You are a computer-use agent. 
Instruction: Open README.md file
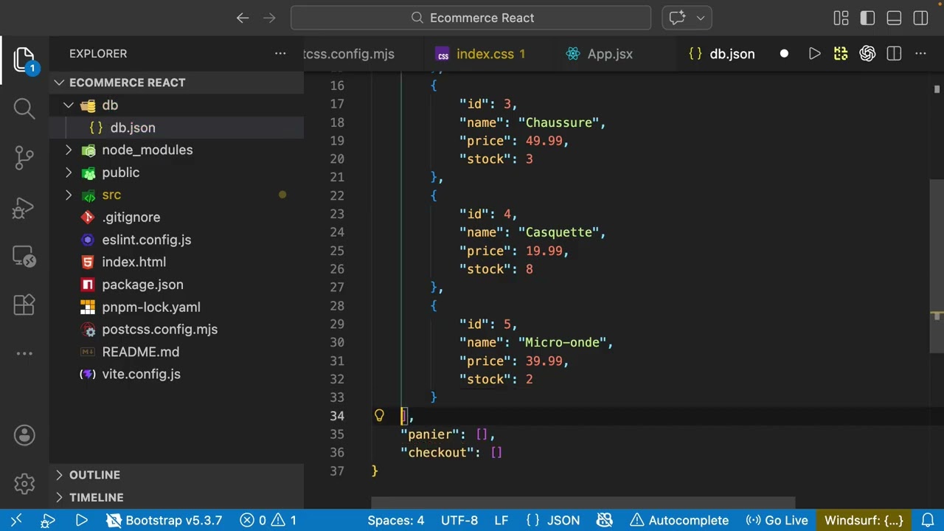(x=177, y=353)
